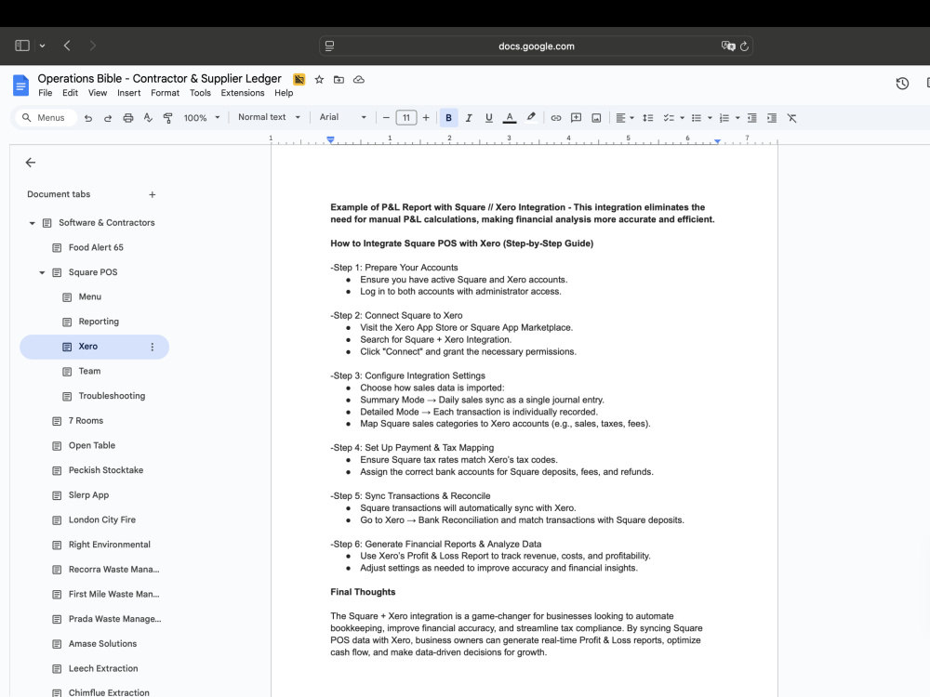The image size is (930, 697).
Task: Open the Normal text style dropdown
Action: 269,117
